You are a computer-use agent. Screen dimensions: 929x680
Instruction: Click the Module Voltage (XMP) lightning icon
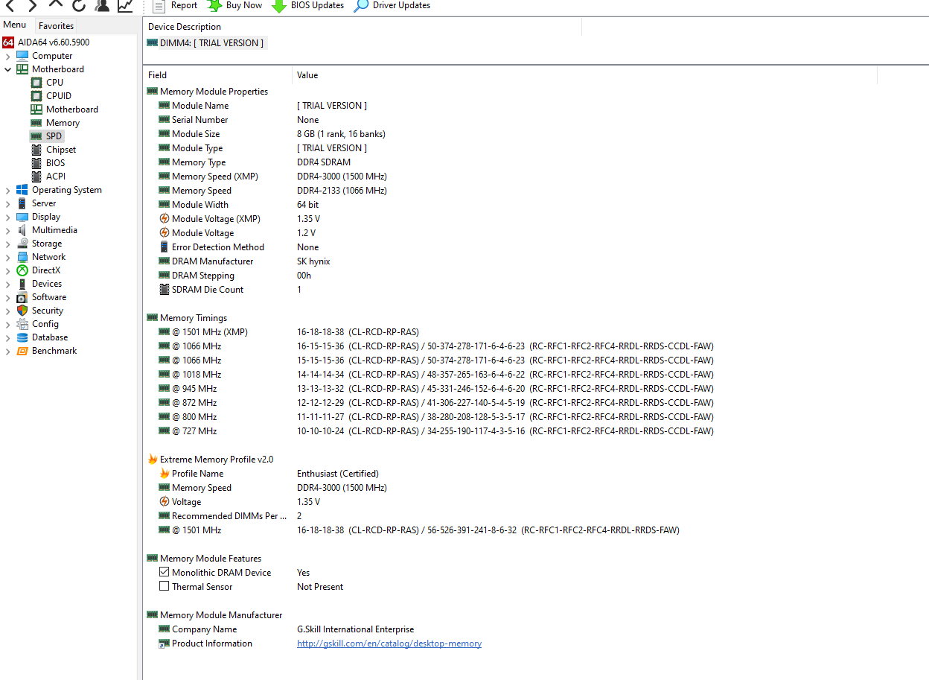tap(165, 219)
